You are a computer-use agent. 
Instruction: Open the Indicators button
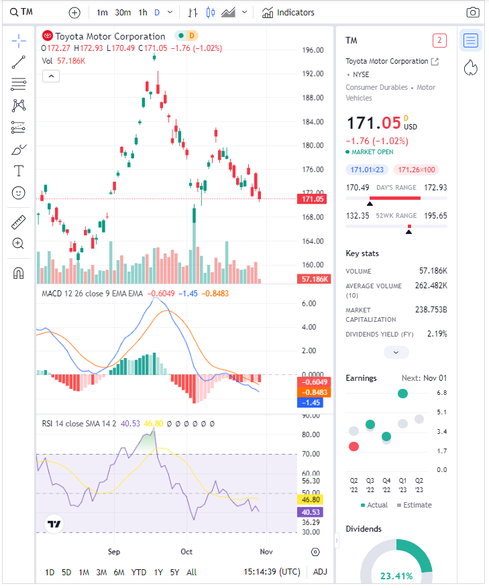click(x=288, y=13)
